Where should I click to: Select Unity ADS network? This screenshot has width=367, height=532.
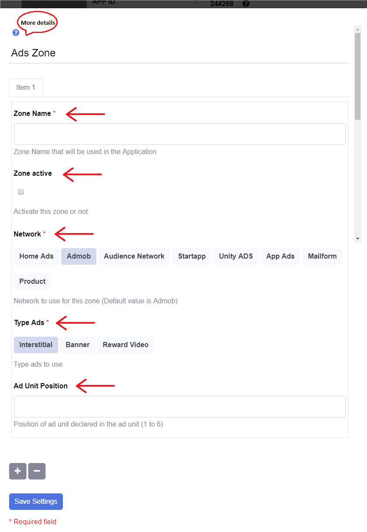236,256
